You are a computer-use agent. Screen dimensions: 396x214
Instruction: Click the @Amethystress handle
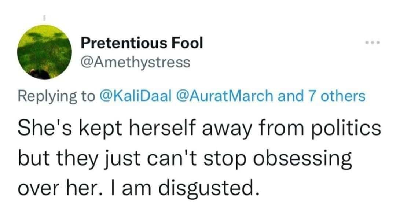click(x=135, y=62)
